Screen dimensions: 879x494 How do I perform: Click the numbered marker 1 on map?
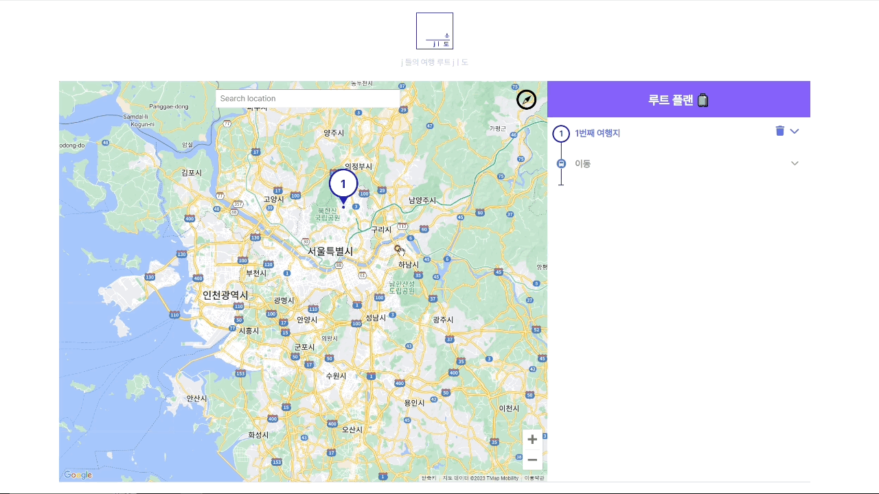coord(343,184)
